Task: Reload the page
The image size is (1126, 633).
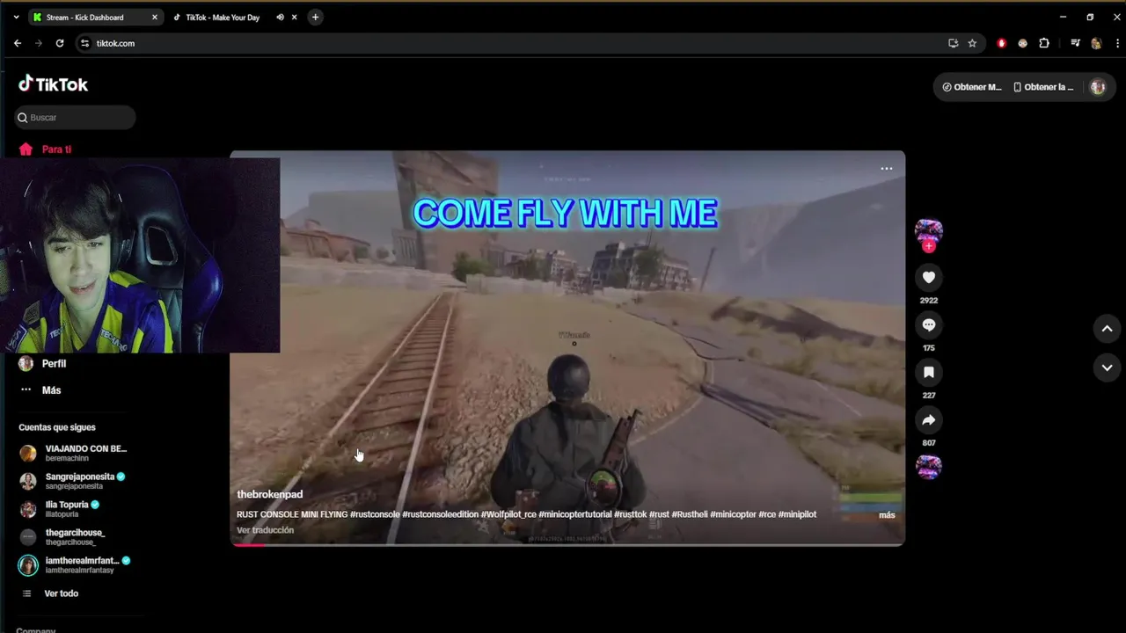Action: [60, 43]
